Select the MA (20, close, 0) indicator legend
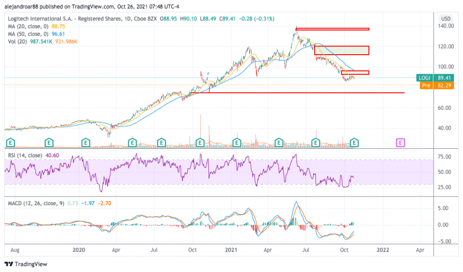Screen dimensions: 463x272 tap(28, 27)
